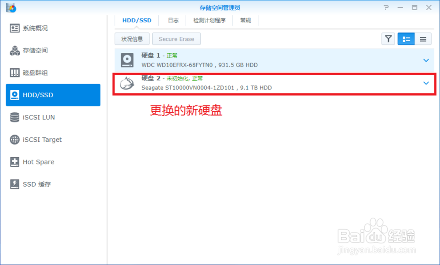
Task: Open 磁盘群组 in sidebar
Action: [x=53, y=73]
